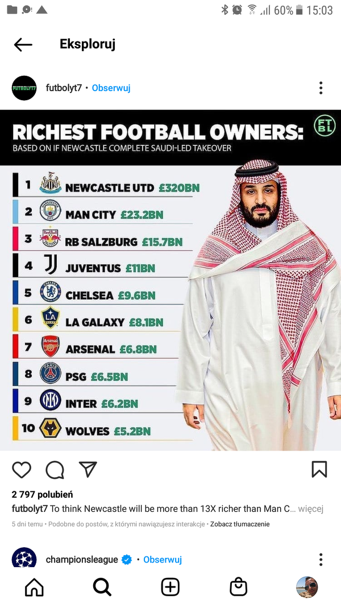Open the Search tab in bottom bar
This screenshot has height=607, width=341.
click(102, 587)
